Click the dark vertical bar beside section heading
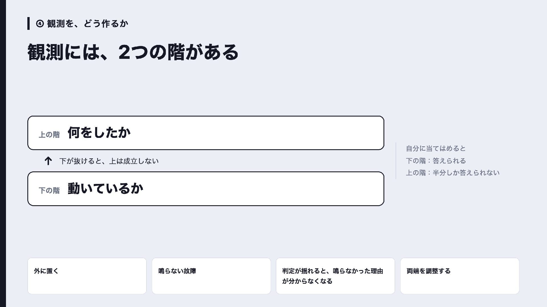547x307 pixels. point(28,24)
